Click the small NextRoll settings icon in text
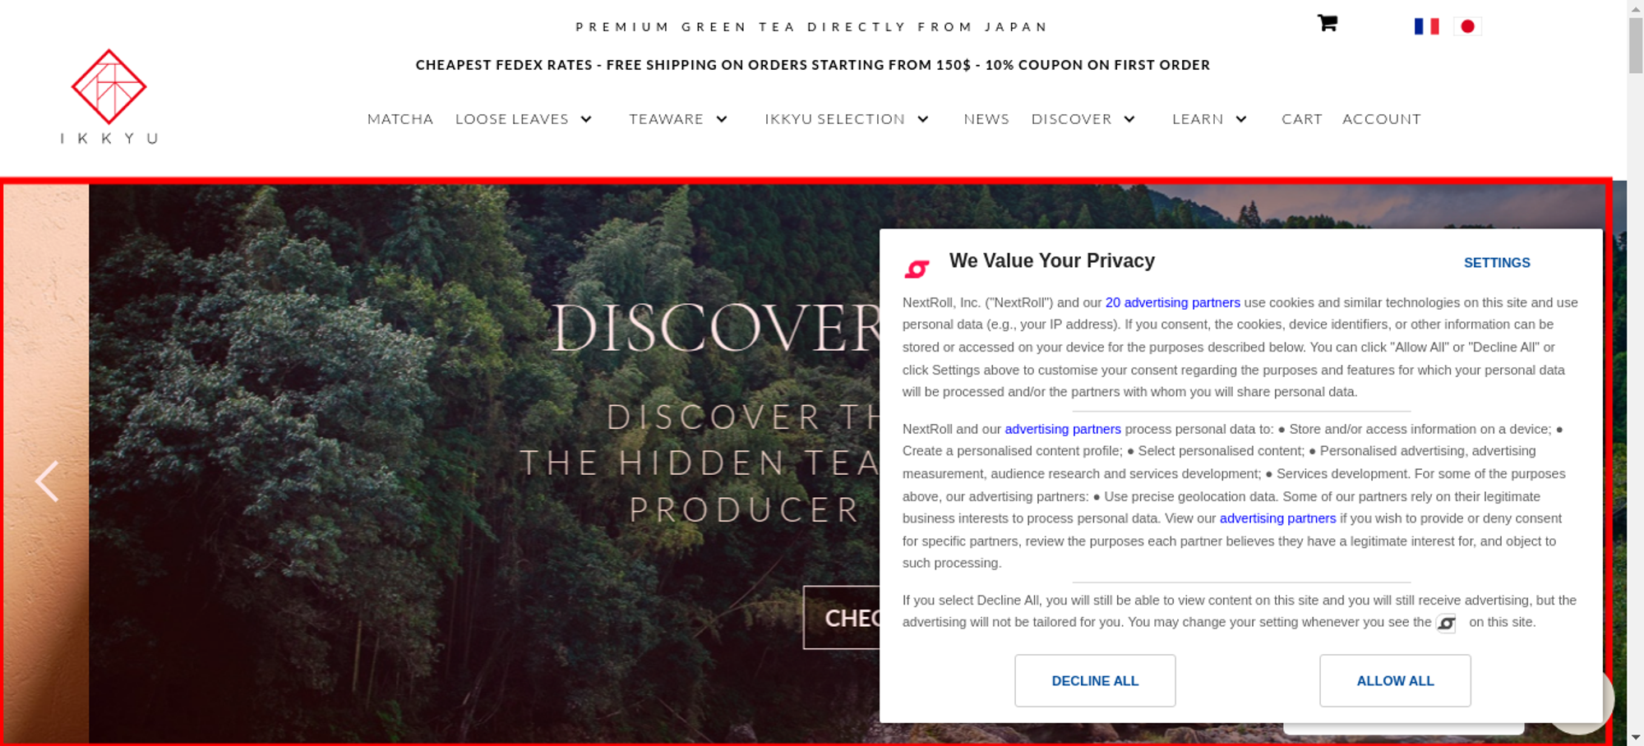The image size is (1644, 746). pyautogui.click(x=1446, y=623)
